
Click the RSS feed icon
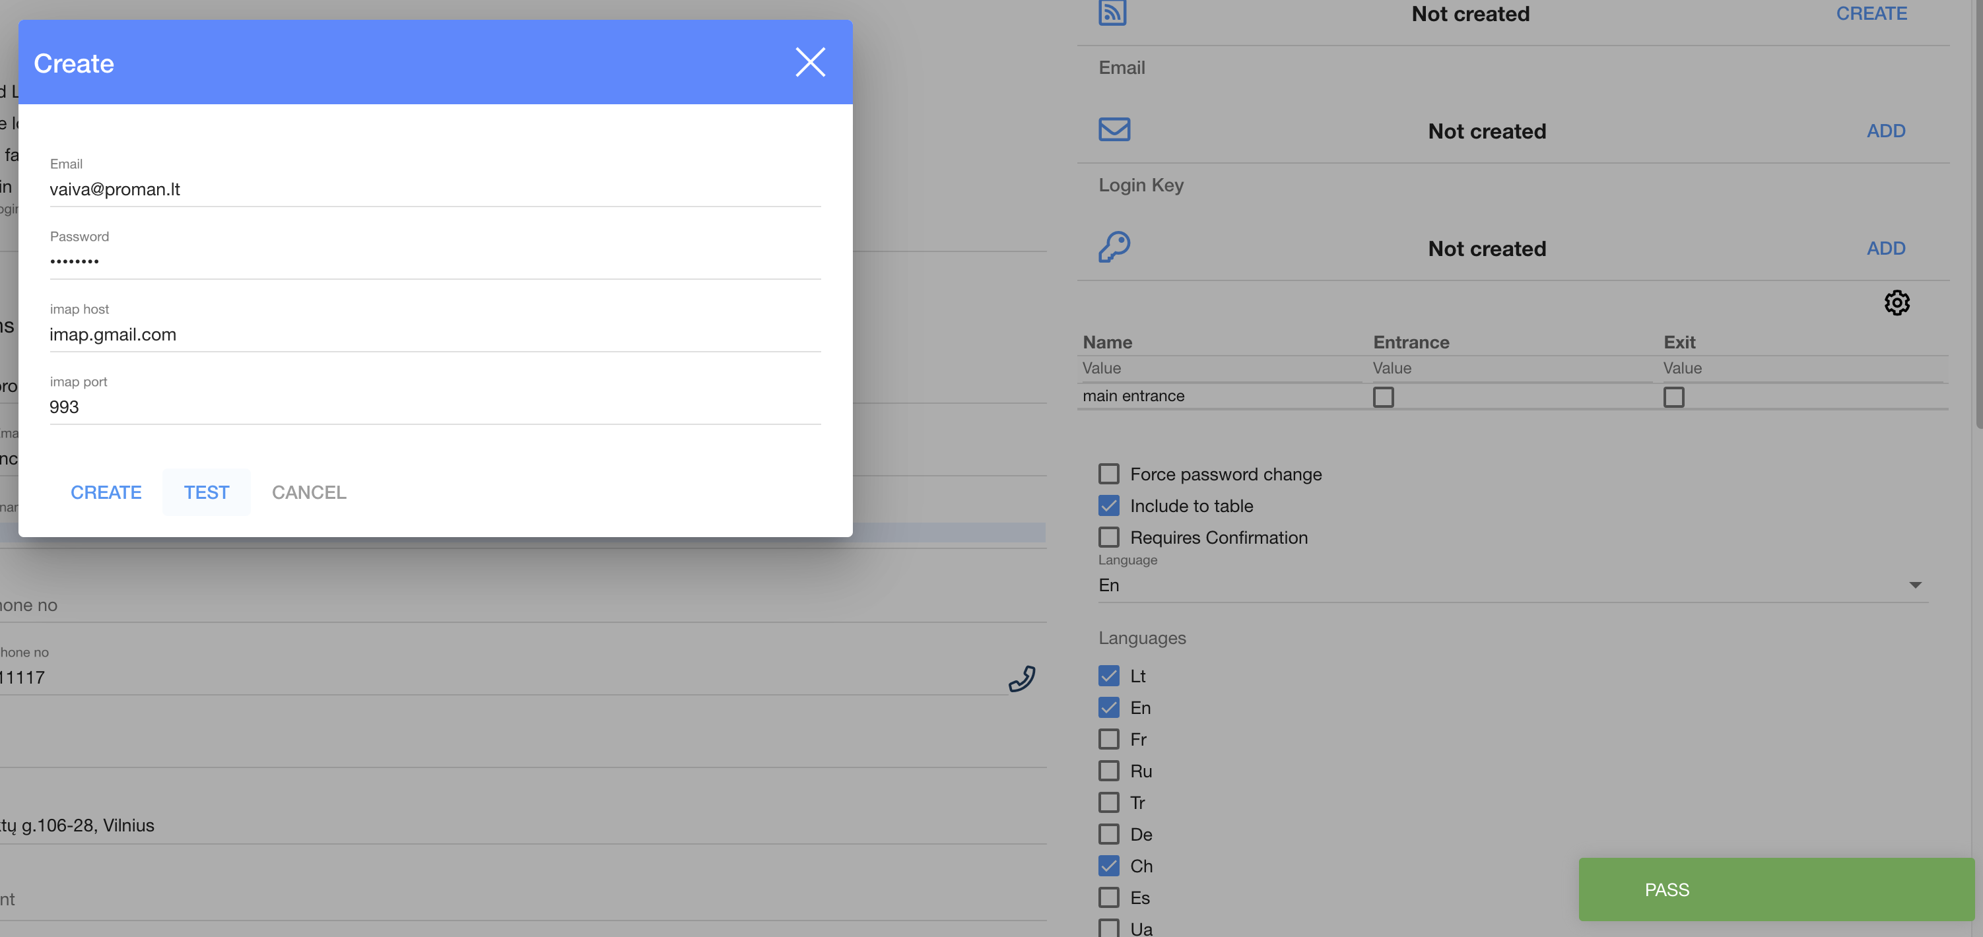pos(1112,13)
